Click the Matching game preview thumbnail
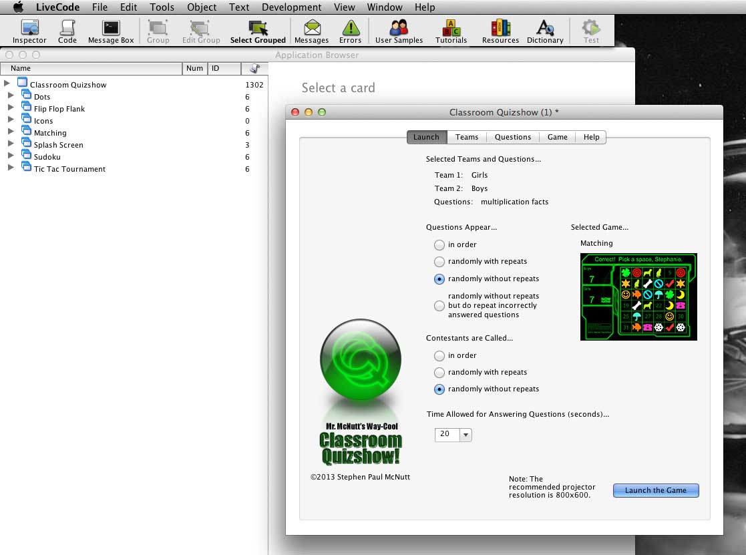Screen dimensions: 746x555 (638, 297)
